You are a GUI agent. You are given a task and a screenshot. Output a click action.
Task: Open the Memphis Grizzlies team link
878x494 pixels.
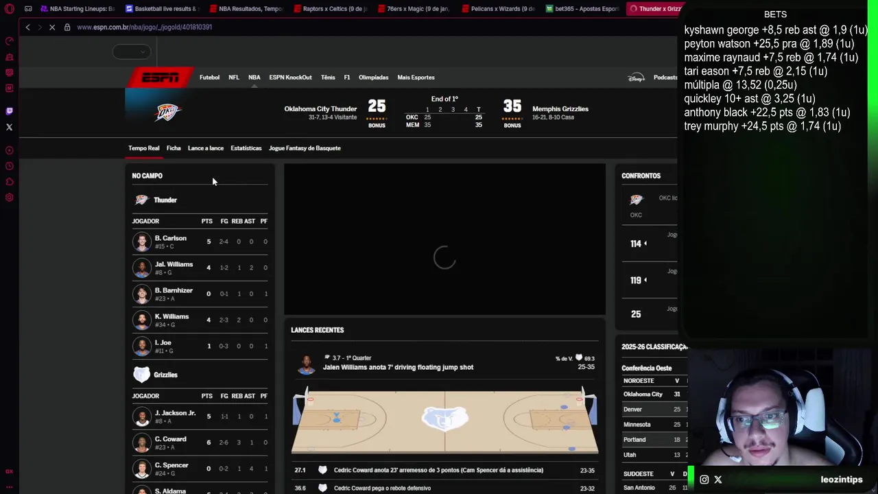tap(560, 109)
